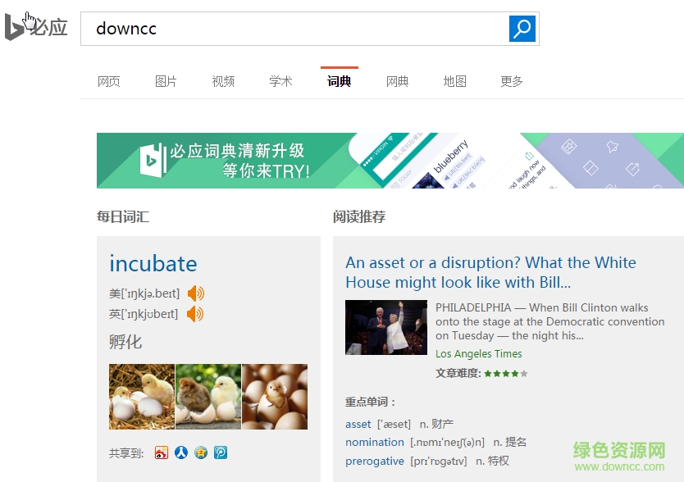This screenshot has width=684, height=482.
Task: Click the Los Angeles Times source link
Action: [478, 354]
